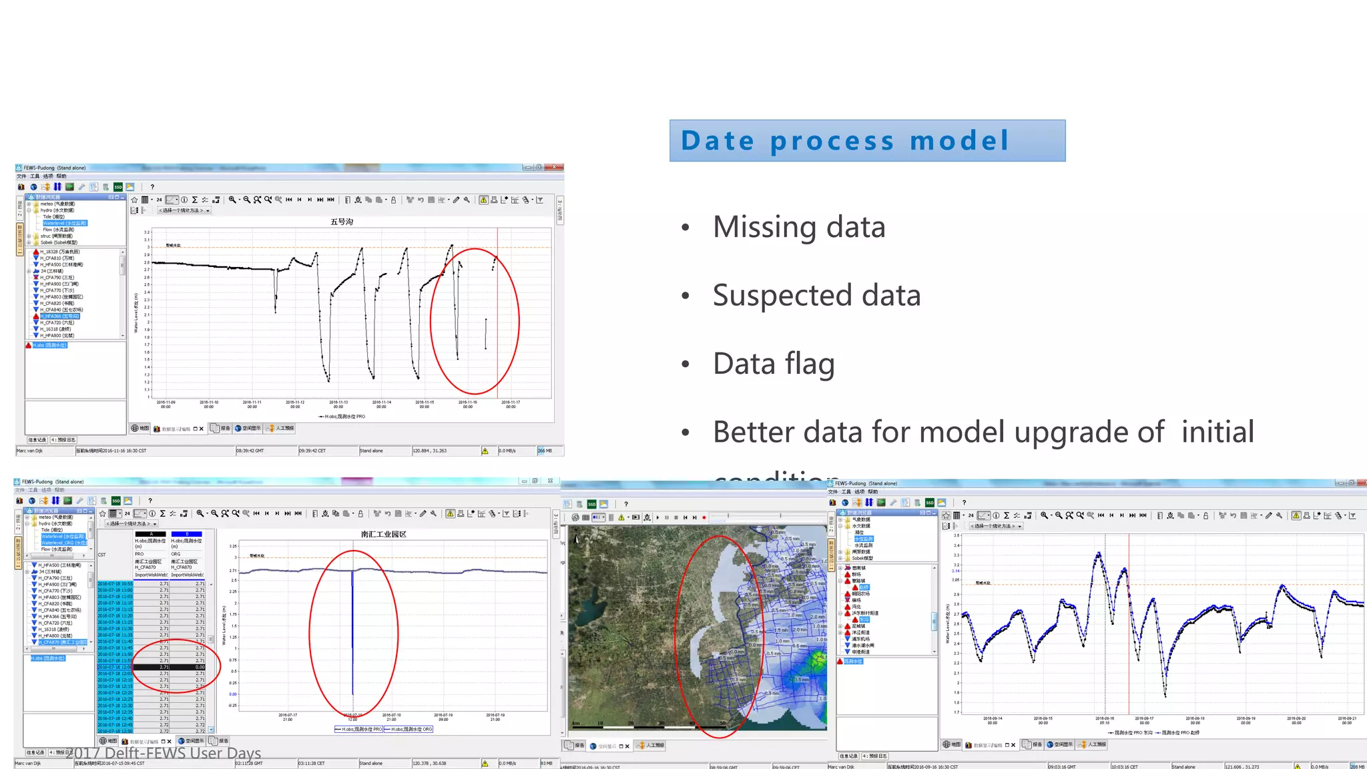Expand the 气象数据 folder in the bottom-right window
Image resolution: width=1367 pixels, height=769 pixels.
[x=841, y=519]
